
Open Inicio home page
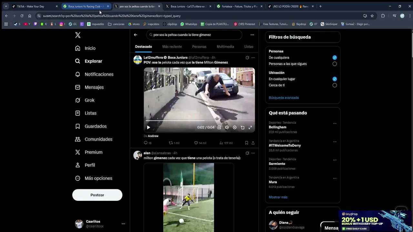click(x=85, y=48)
